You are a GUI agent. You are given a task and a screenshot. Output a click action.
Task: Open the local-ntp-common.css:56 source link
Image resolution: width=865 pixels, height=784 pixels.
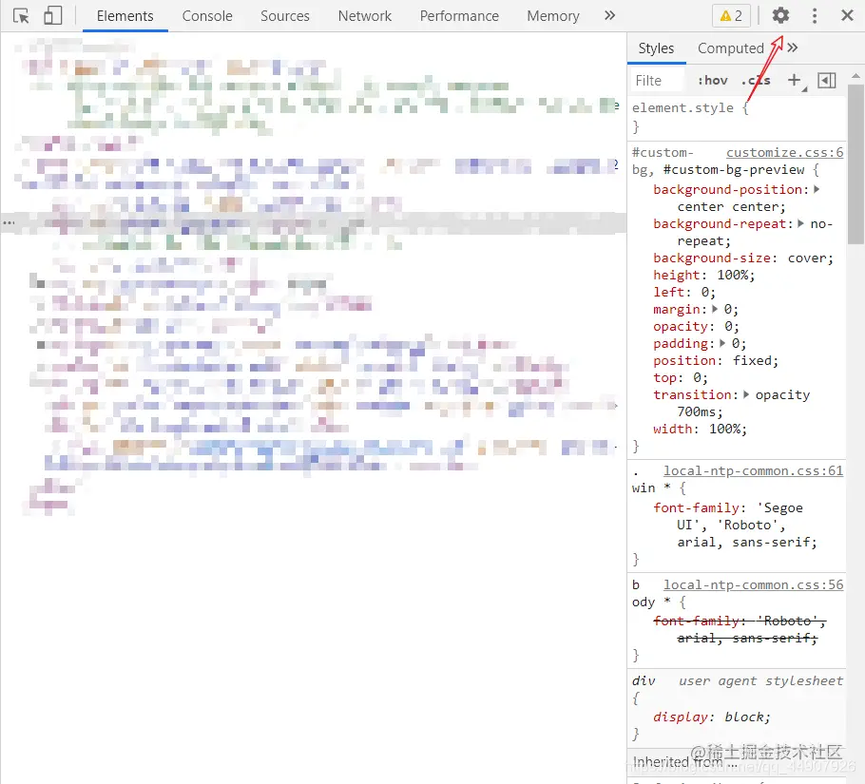(753, 585)
